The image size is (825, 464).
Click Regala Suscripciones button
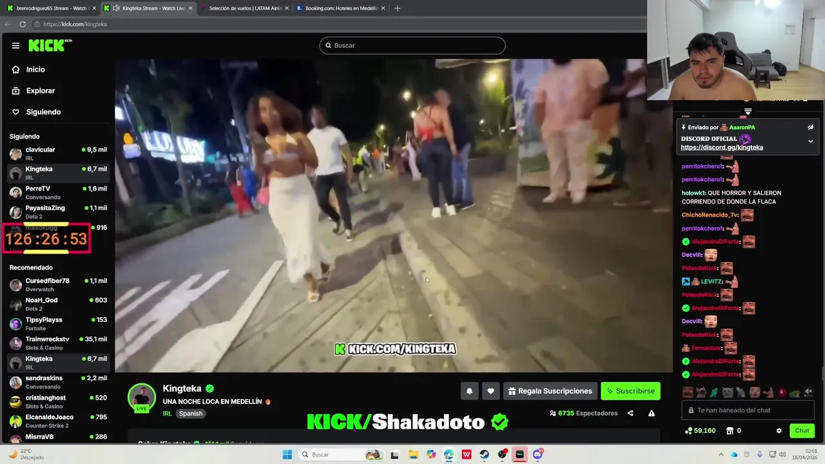click(x=550, y=391)
